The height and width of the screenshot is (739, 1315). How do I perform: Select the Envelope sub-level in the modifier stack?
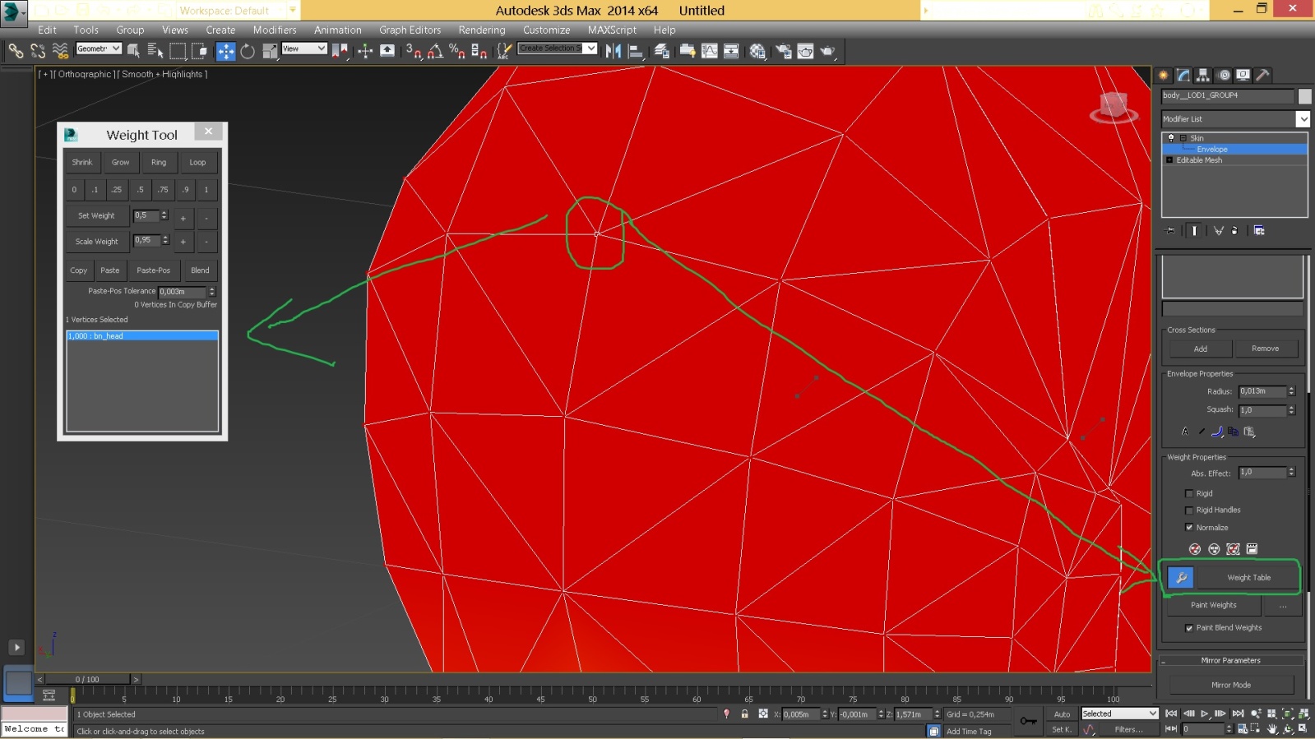coord(1234,150)
